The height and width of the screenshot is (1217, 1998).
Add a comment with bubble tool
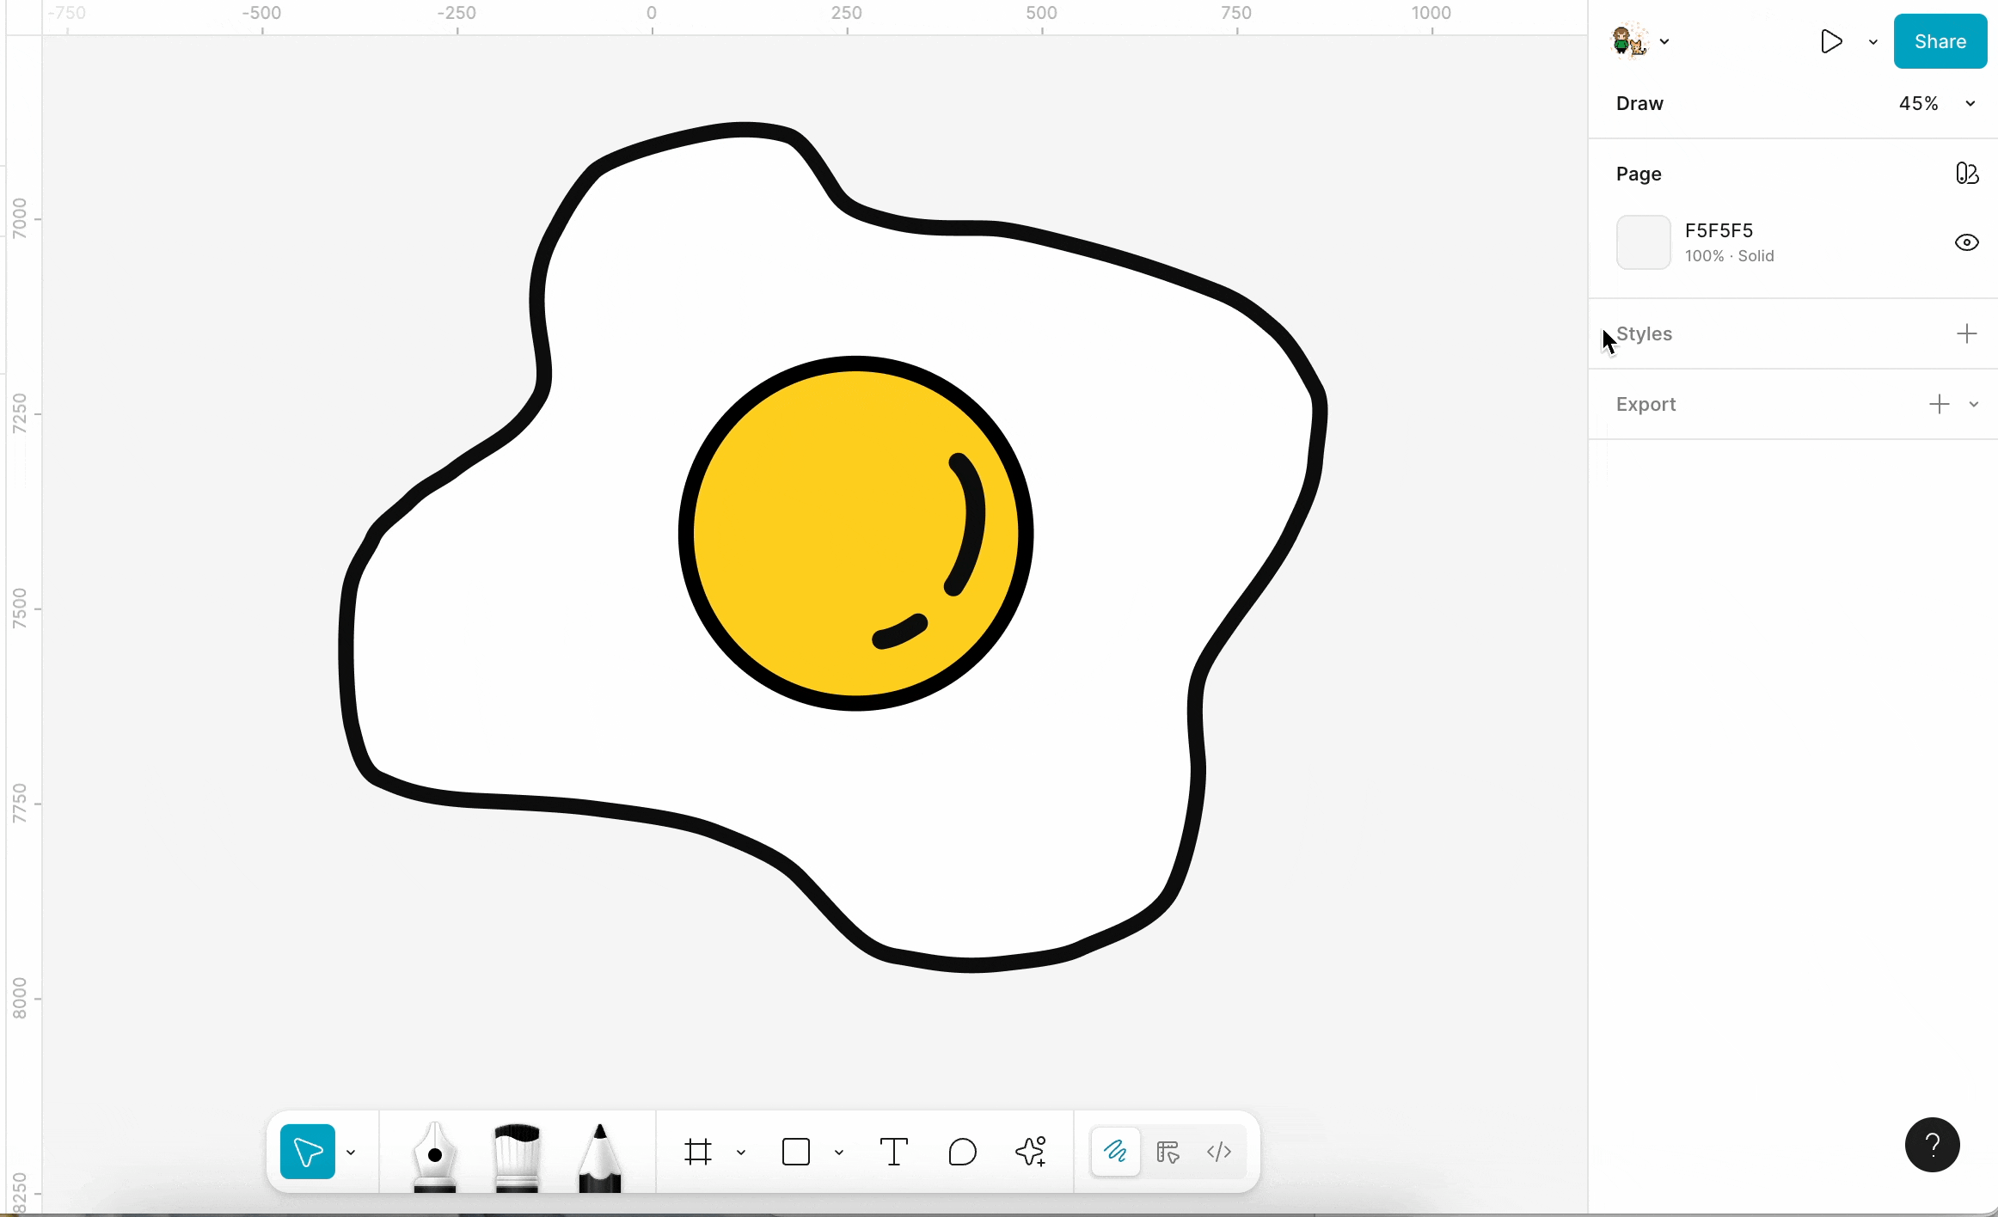pyautogui.click(x=962, y=1152)
